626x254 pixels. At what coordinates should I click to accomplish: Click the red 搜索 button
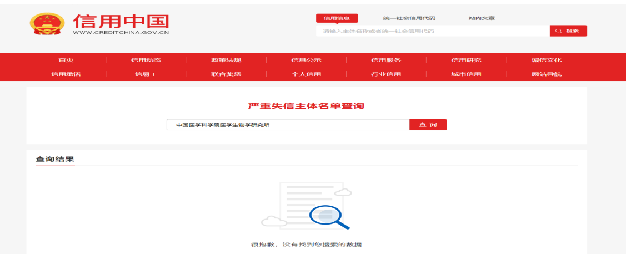(x=568, y=31)
